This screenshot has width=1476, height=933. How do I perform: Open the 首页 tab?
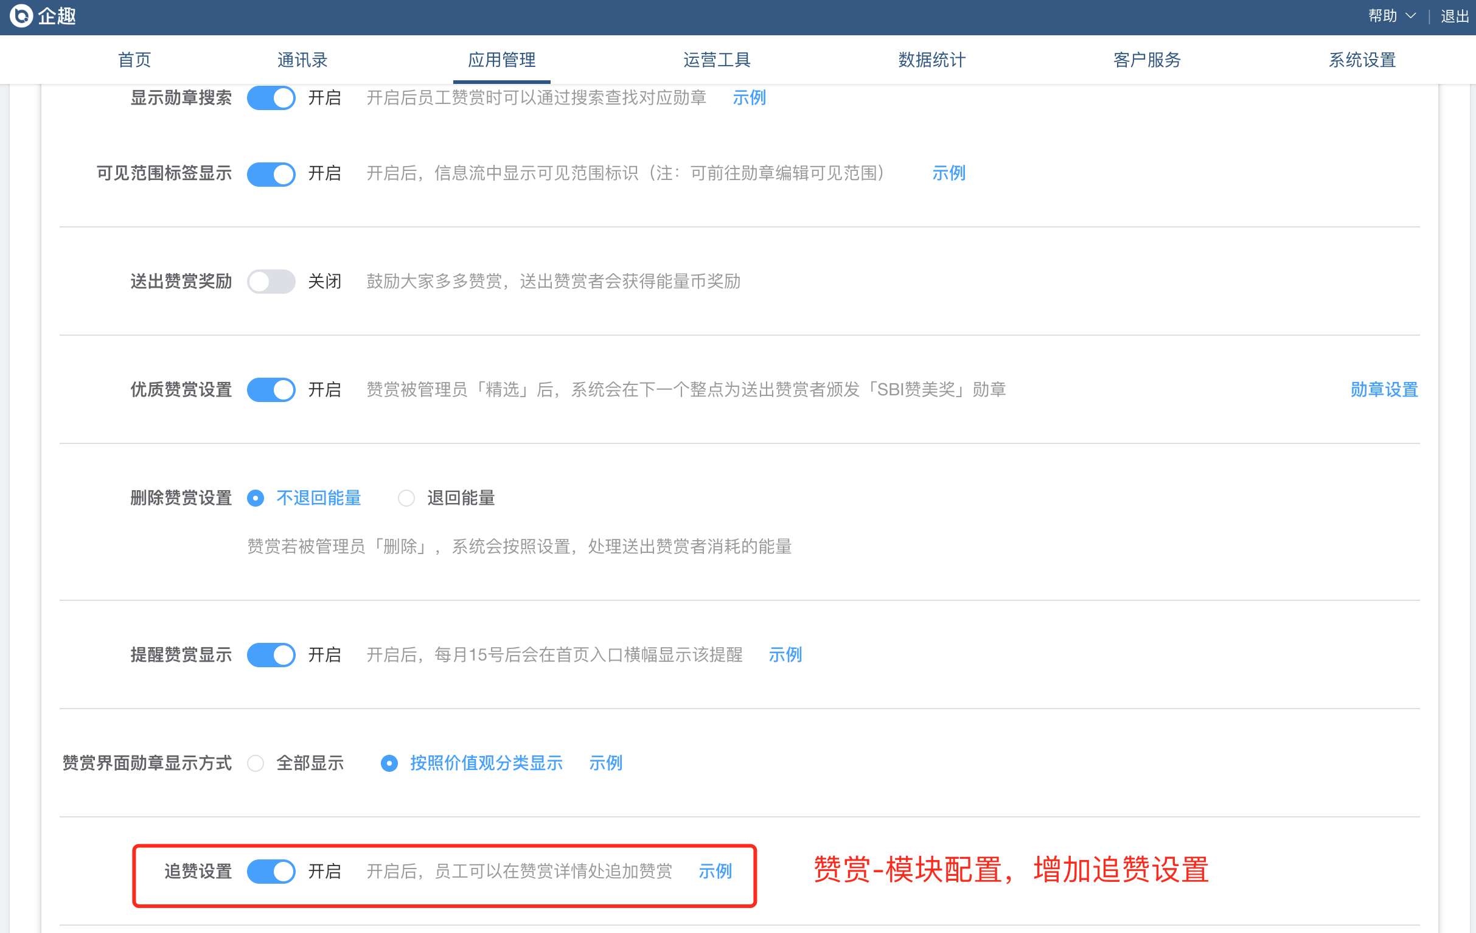(x=134, y=60)
